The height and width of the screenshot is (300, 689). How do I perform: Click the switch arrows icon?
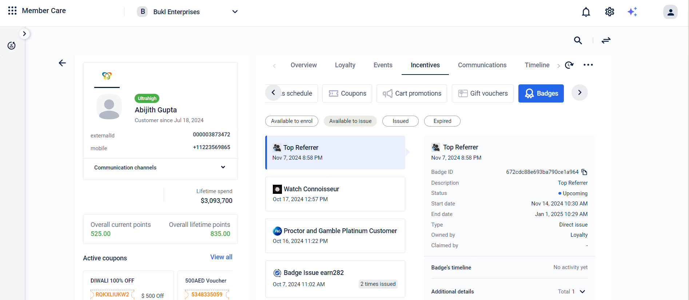pos(606,40)
